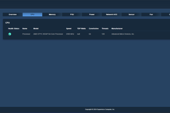170x113 pixels.
Task: Click the null TDP Watts value
Action: 78,34
